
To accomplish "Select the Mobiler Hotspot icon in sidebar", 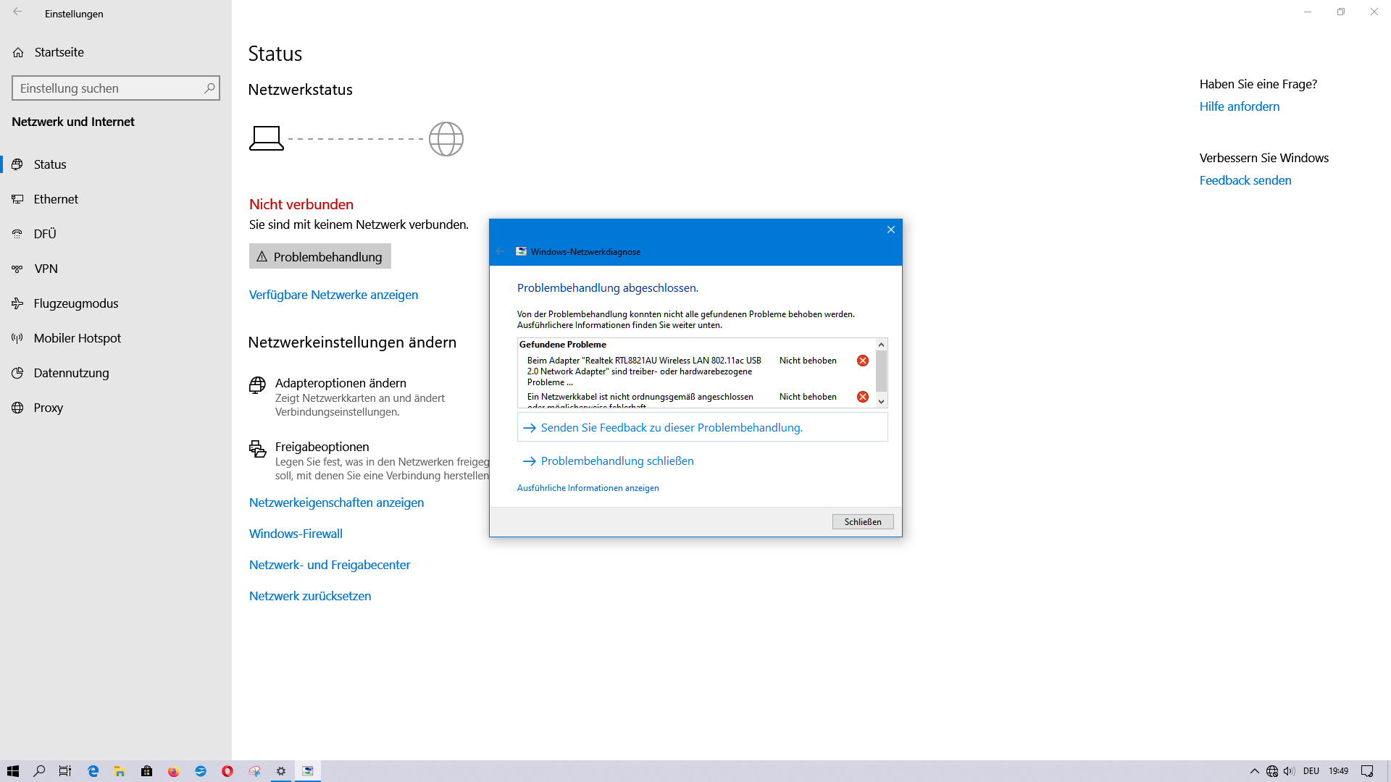I will pos(18,337).
